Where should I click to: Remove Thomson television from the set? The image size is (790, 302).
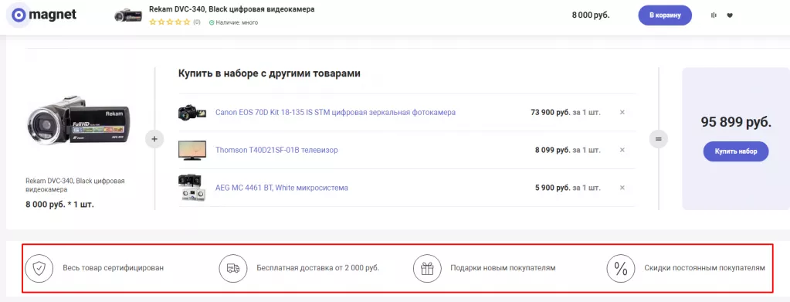point(622,150)
